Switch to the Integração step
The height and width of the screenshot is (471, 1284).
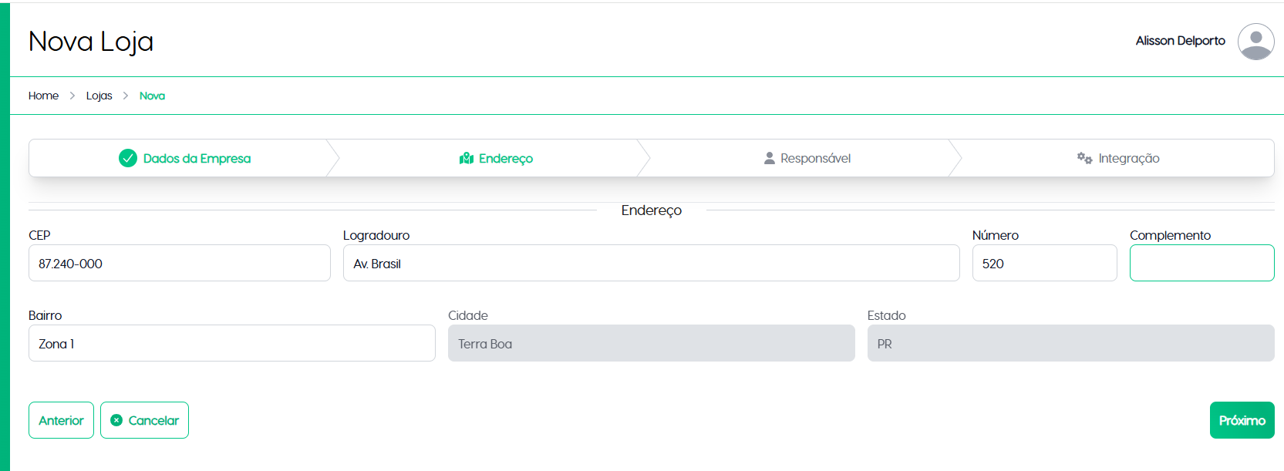pyautogui.click(x=1128, y=158)
